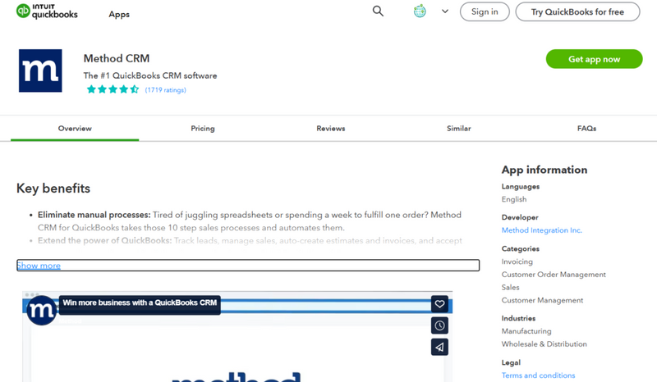Click the Manufacturing industry text
This screenshot has width=657, height=382.
click(x=526, y=331)
